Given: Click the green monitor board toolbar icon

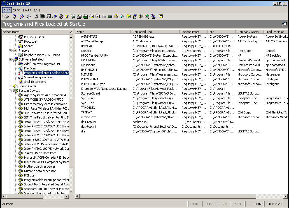Looking at the screenshot, I should [x=42, y=16].
